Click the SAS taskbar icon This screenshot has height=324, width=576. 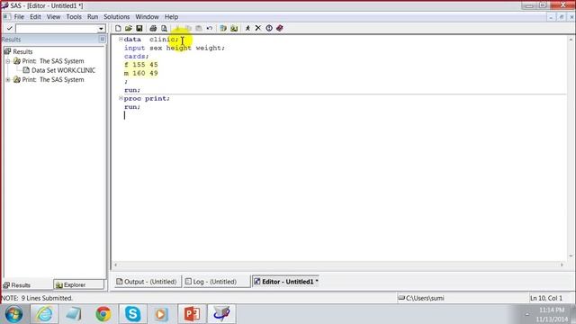click(x=221, y=314)
